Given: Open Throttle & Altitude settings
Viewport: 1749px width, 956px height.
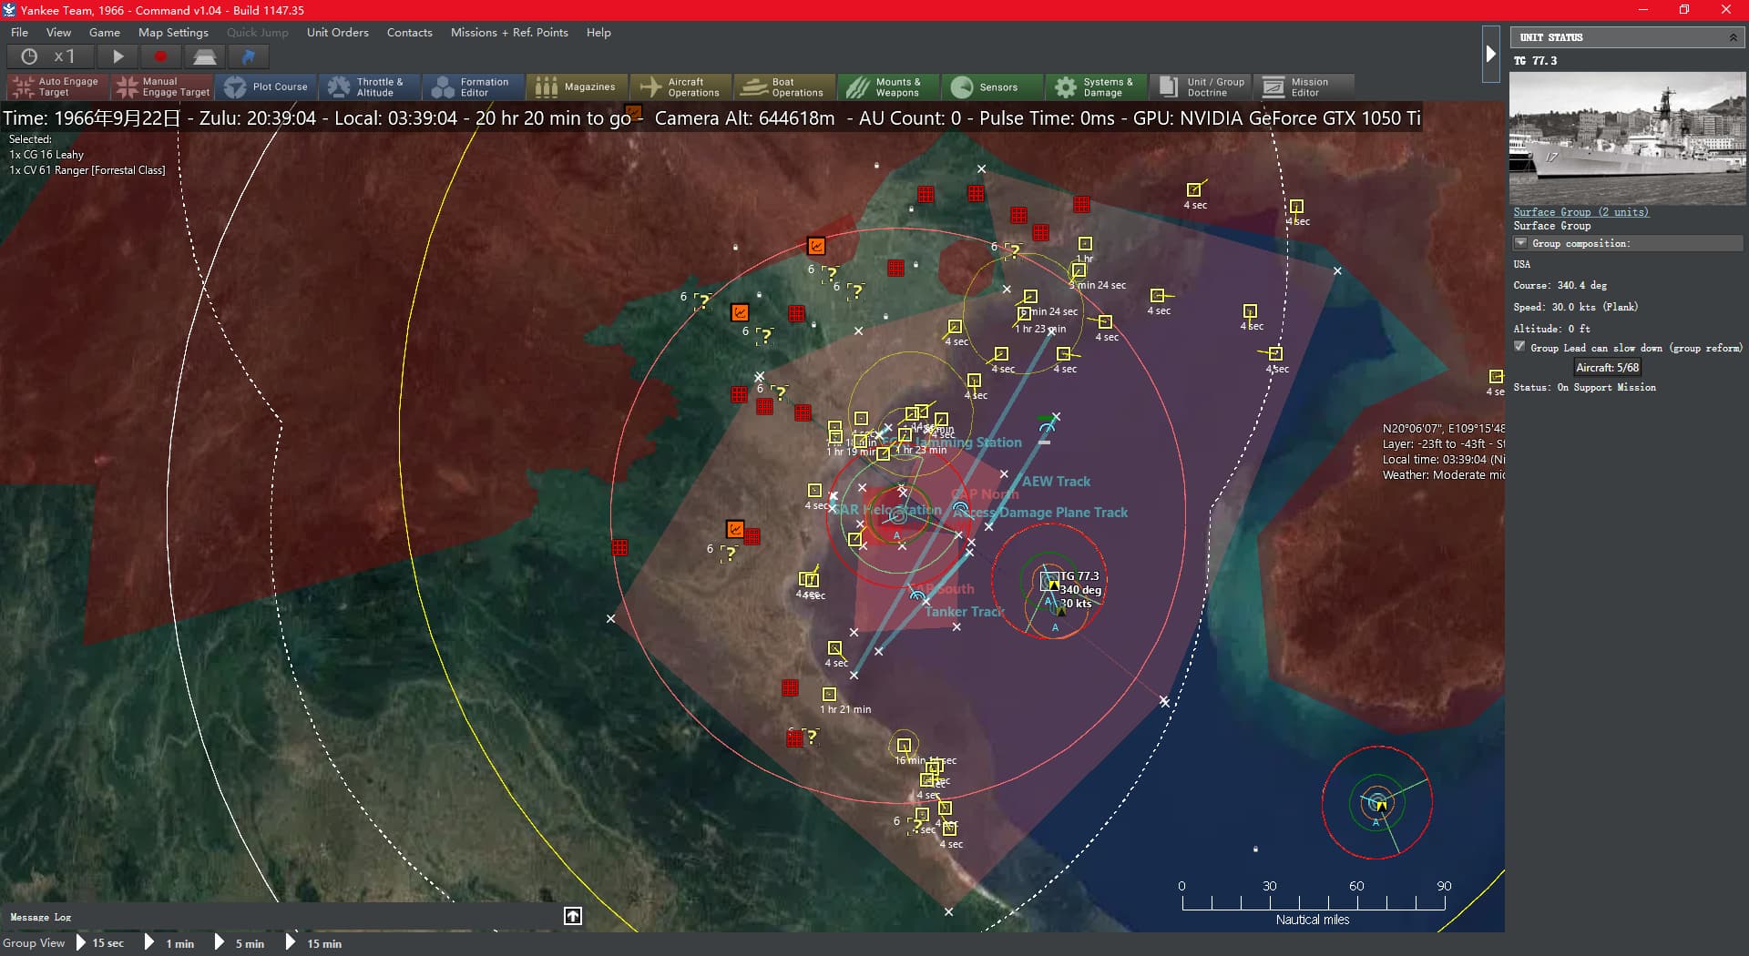Looking at the screenshot, I should tap(369, 87).
